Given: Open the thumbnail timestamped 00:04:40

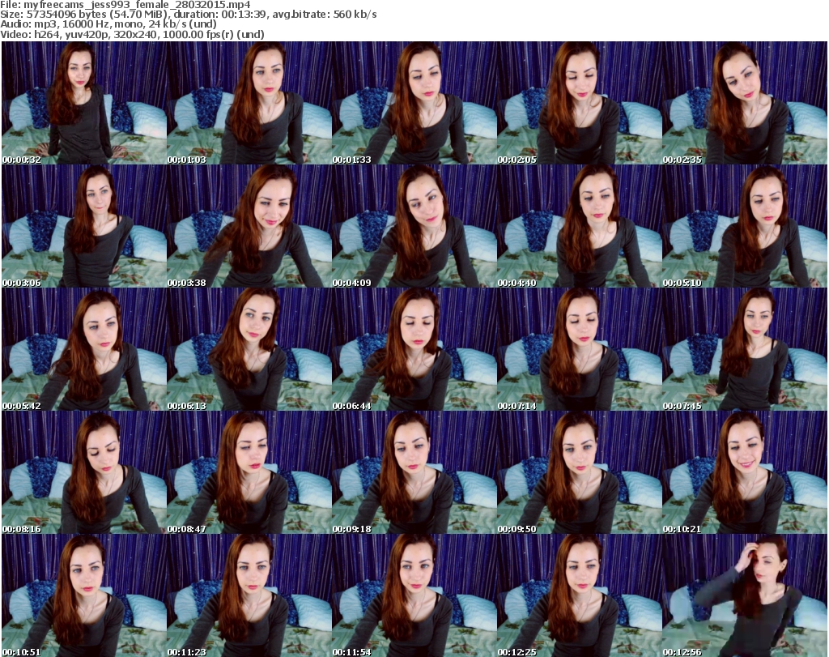Looking at the screenshot, I should pos(580,226).
